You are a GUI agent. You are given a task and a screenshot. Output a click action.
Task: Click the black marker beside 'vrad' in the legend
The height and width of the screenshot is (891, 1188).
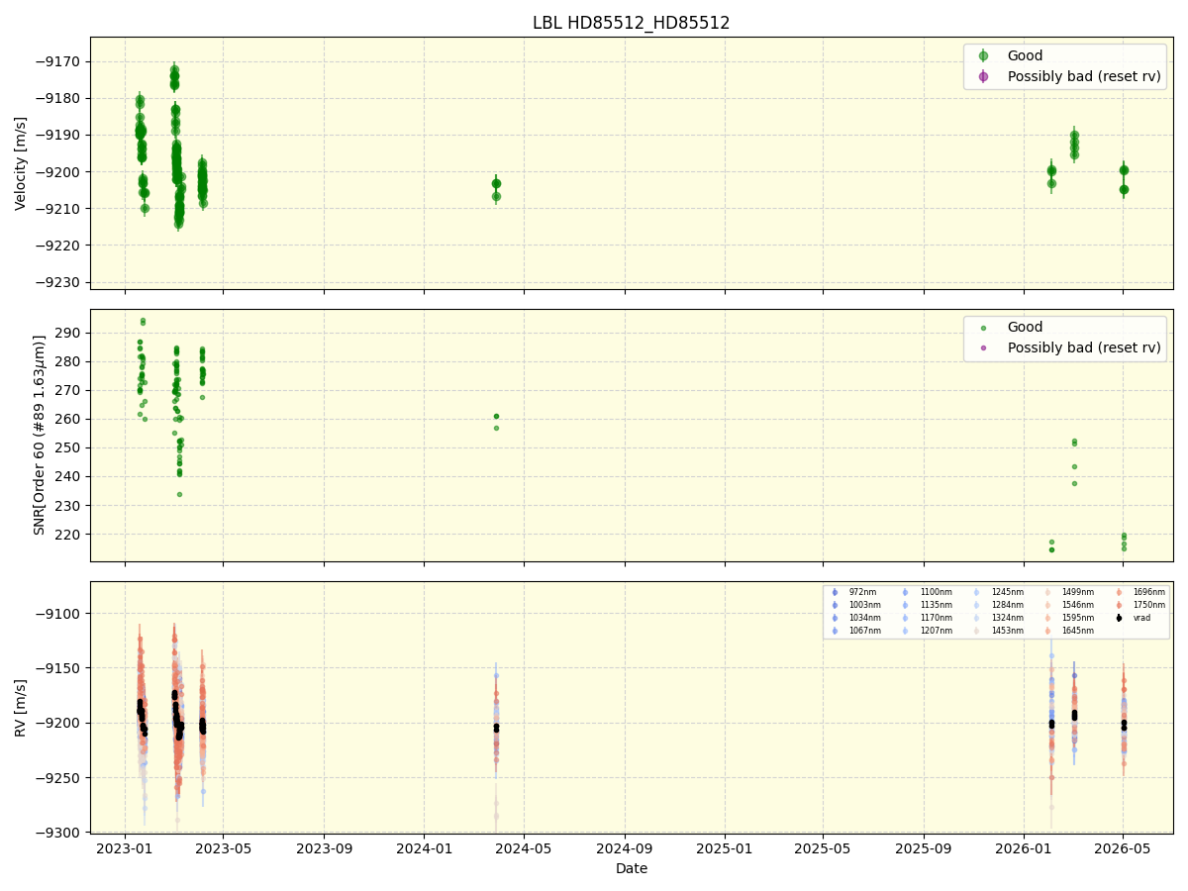point(1119,618)
